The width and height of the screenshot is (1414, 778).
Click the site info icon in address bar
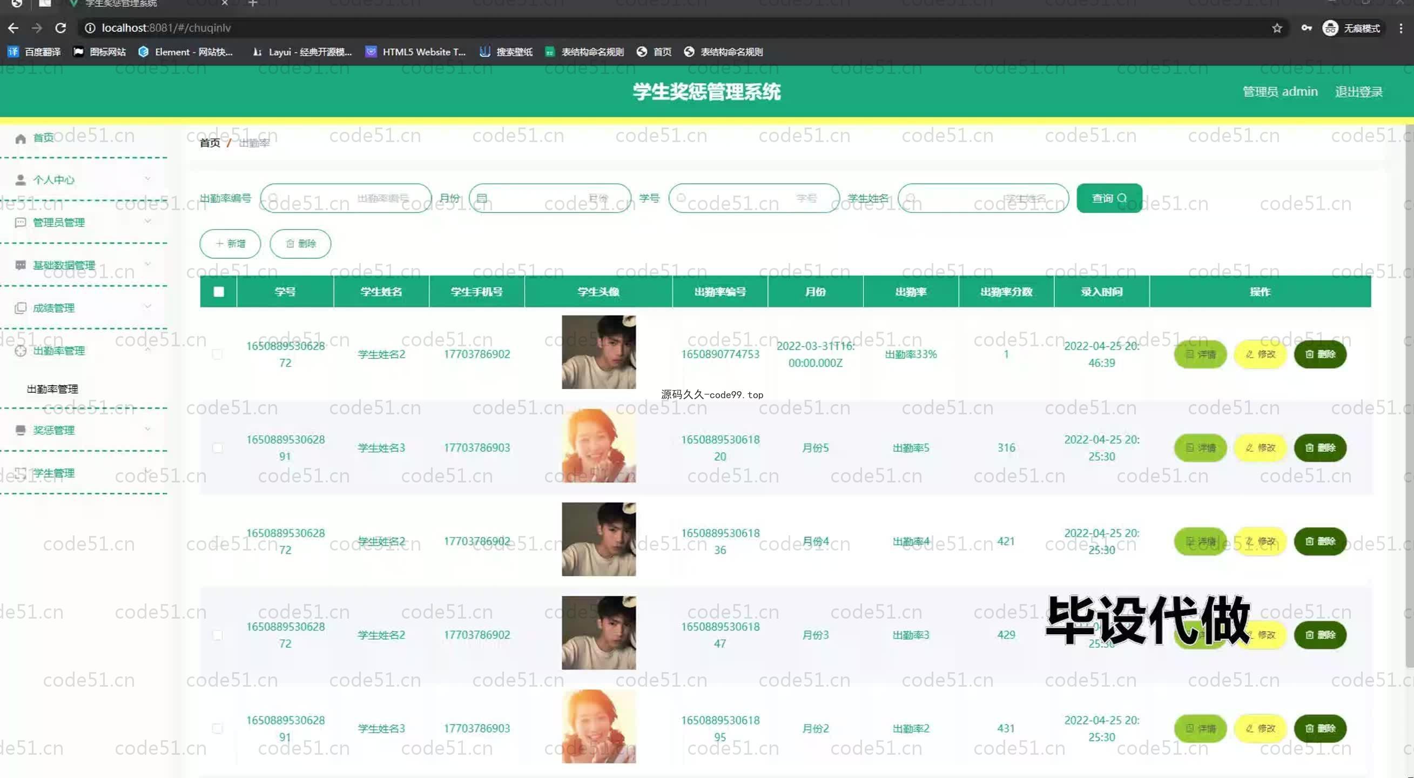[x=90, y=28]
